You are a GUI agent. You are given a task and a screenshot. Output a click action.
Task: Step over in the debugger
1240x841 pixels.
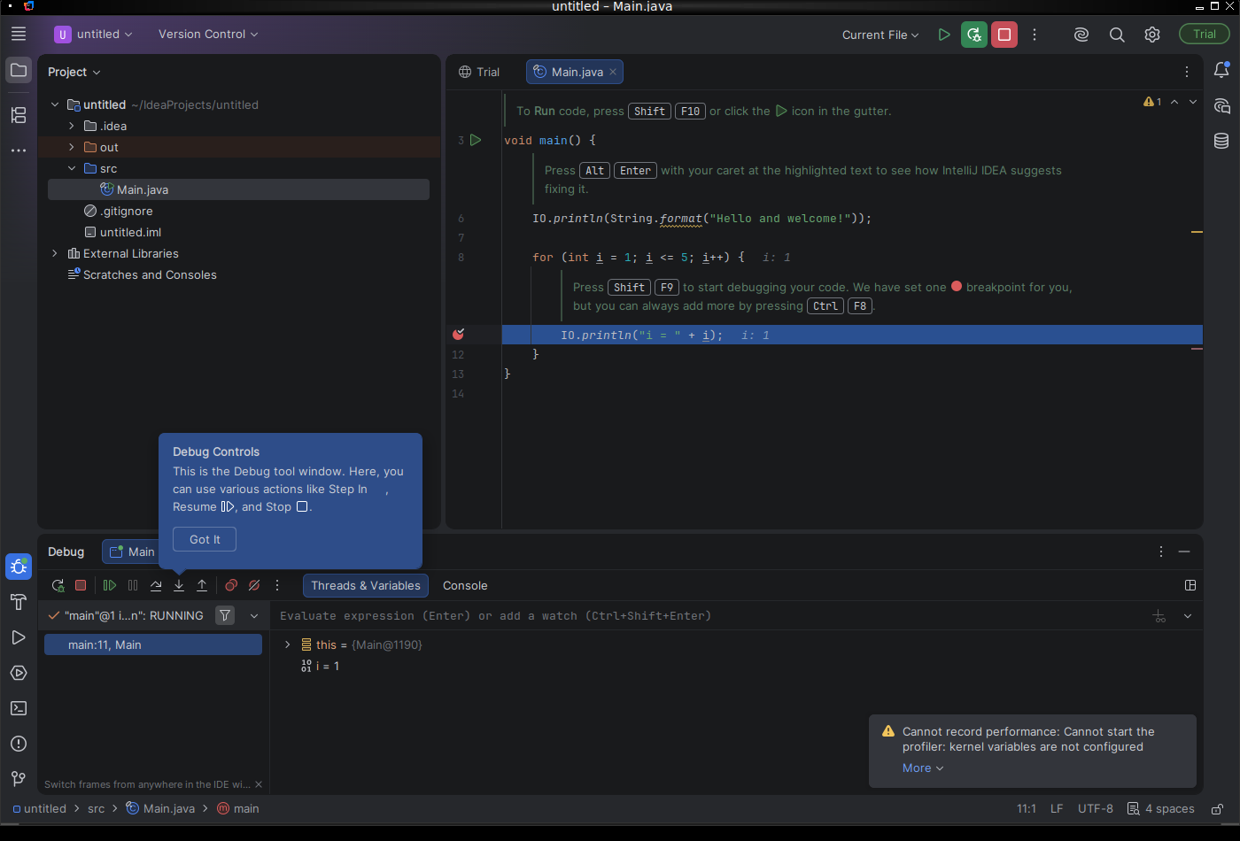pyautogui.click(x=156, y=585)
